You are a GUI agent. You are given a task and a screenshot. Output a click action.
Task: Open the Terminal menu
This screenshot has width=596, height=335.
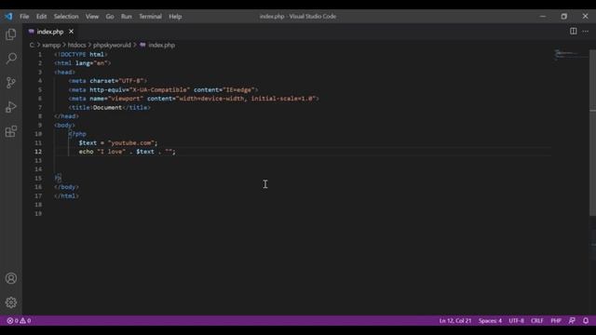pos(150,17)
